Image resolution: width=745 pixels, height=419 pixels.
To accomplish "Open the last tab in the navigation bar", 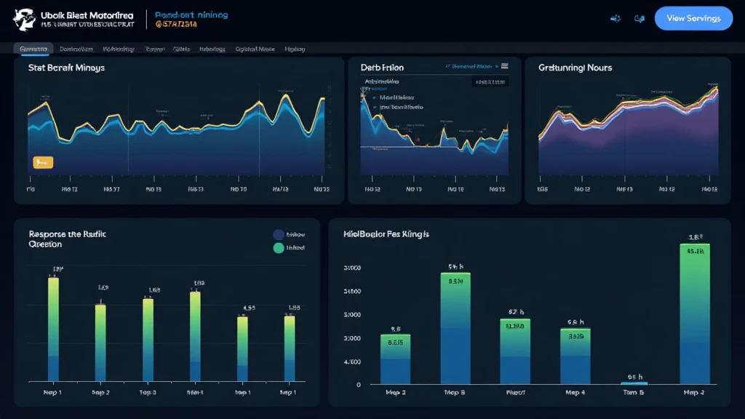I will point(295,49).
